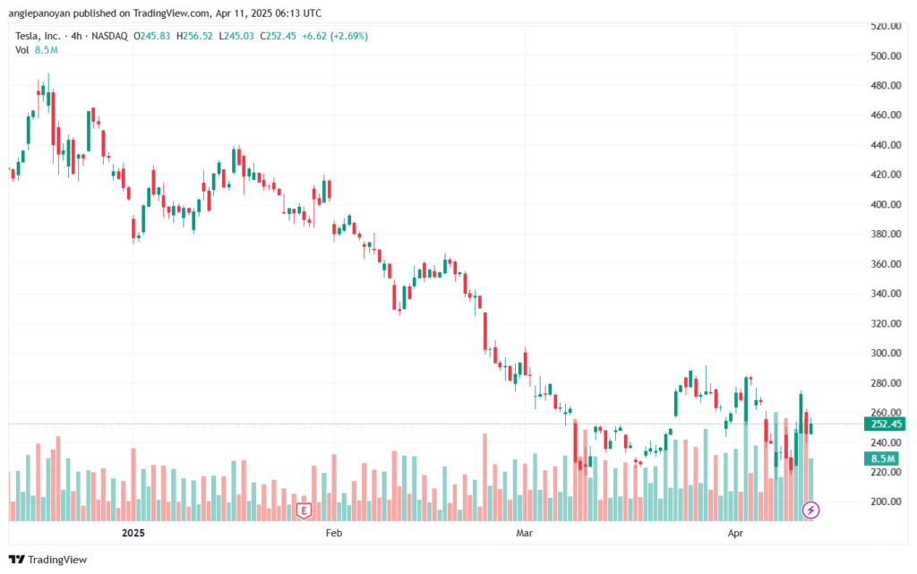This screenshot has width=917, height=574.
Task: Click the 2025 date axis label
Action: tap(133, 533)
